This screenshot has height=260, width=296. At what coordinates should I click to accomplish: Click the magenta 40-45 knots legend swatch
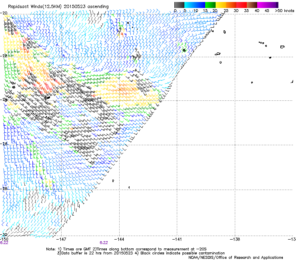tap(262, 5)
